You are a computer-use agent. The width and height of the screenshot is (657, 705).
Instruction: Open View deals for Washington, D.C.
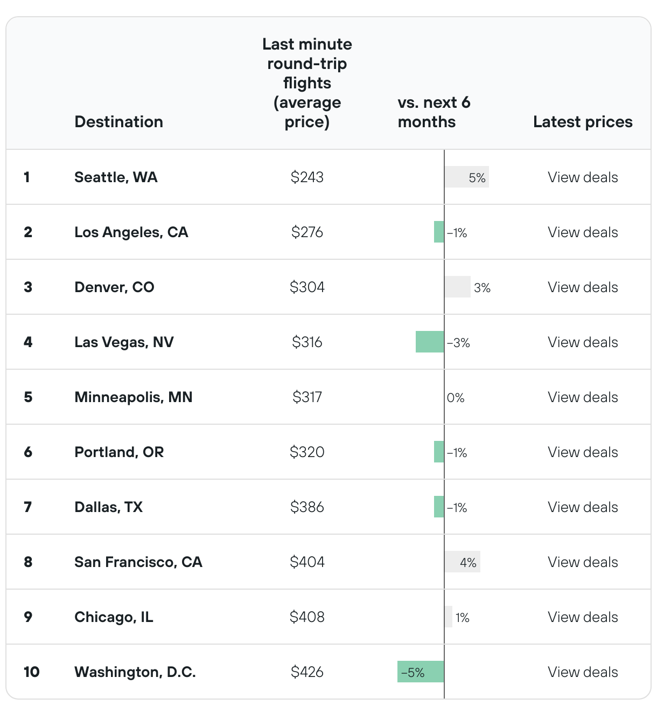(583, 672)
